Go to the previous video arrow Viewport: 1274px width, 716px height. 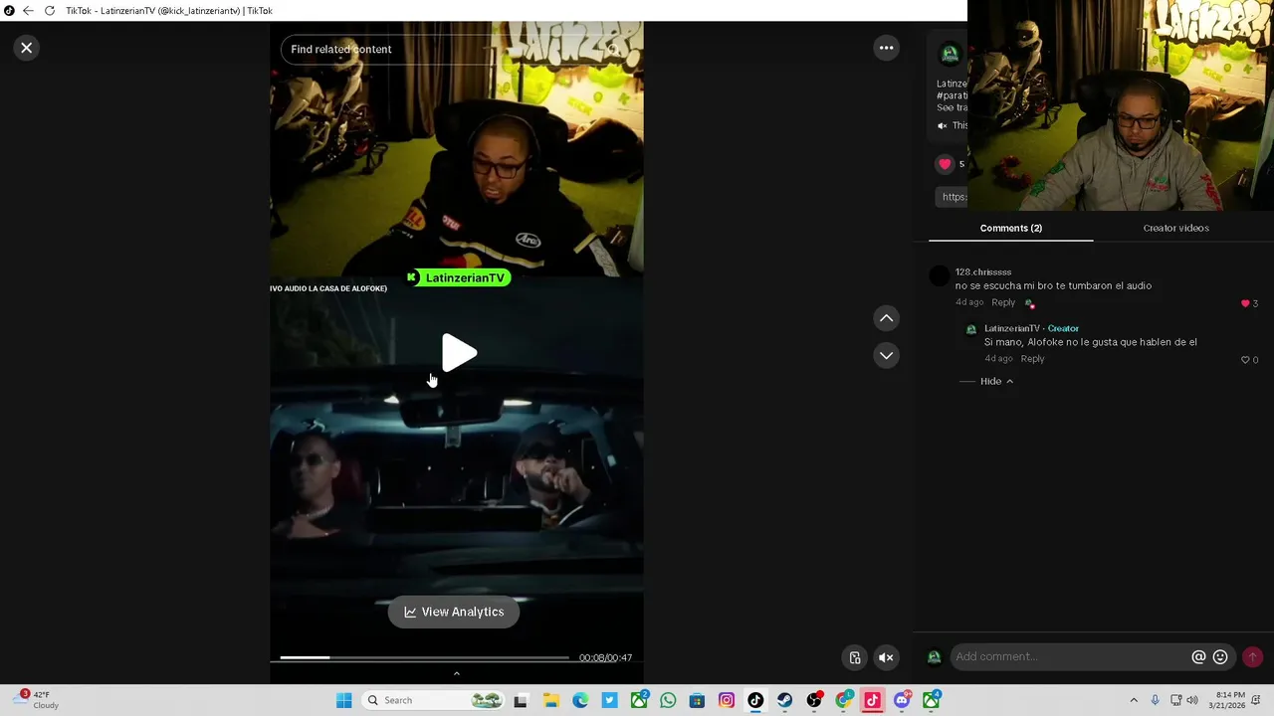886,318
